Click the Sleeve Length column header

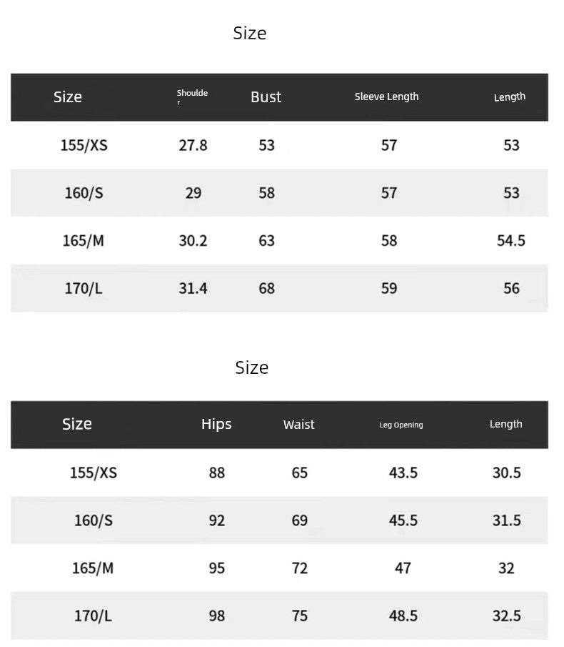pyautogui.click(x=386, y=97)
